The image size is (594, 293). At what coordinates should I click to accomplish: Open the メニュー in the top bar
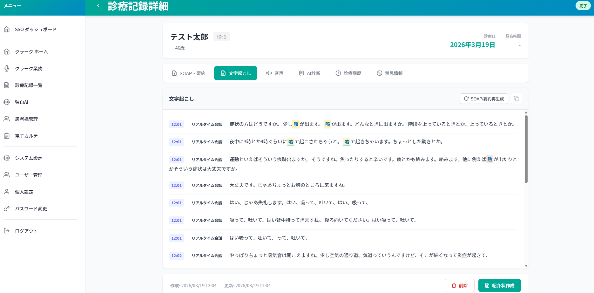click(x=13, y=5)
